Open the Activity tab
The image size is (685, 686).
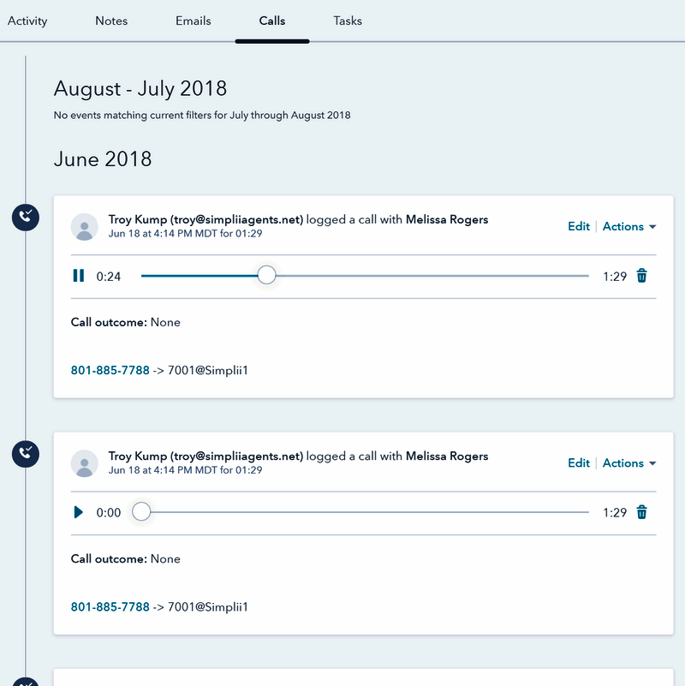[27, 21]
